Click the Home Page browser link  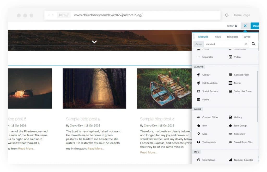click(241, 15)
